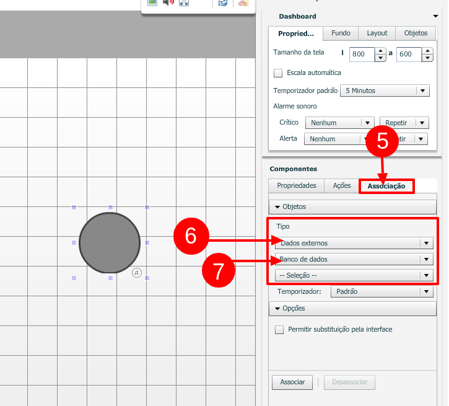Increase the screen width stepper
Viewport: 449px width, 406px height.
380,51
